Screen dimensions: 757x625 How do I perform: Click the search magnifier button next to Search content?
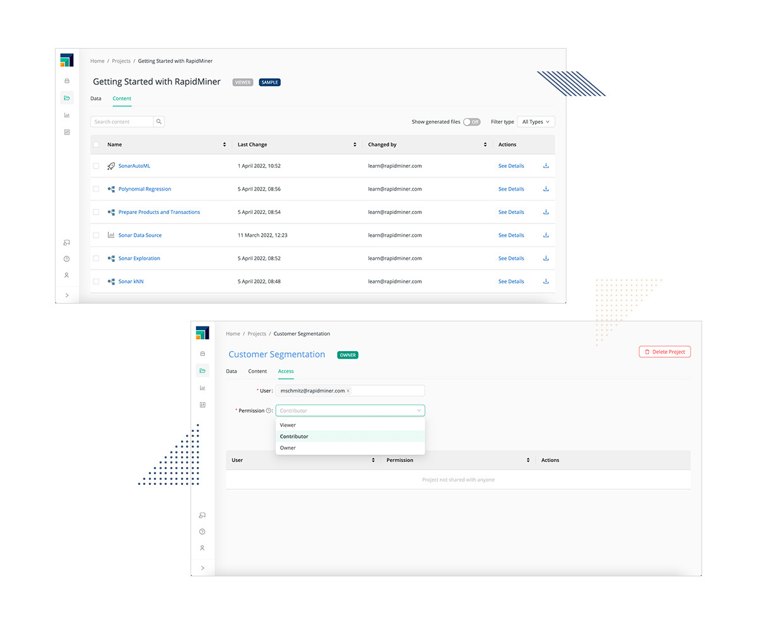pyautogui.click(x=159, y=122)
